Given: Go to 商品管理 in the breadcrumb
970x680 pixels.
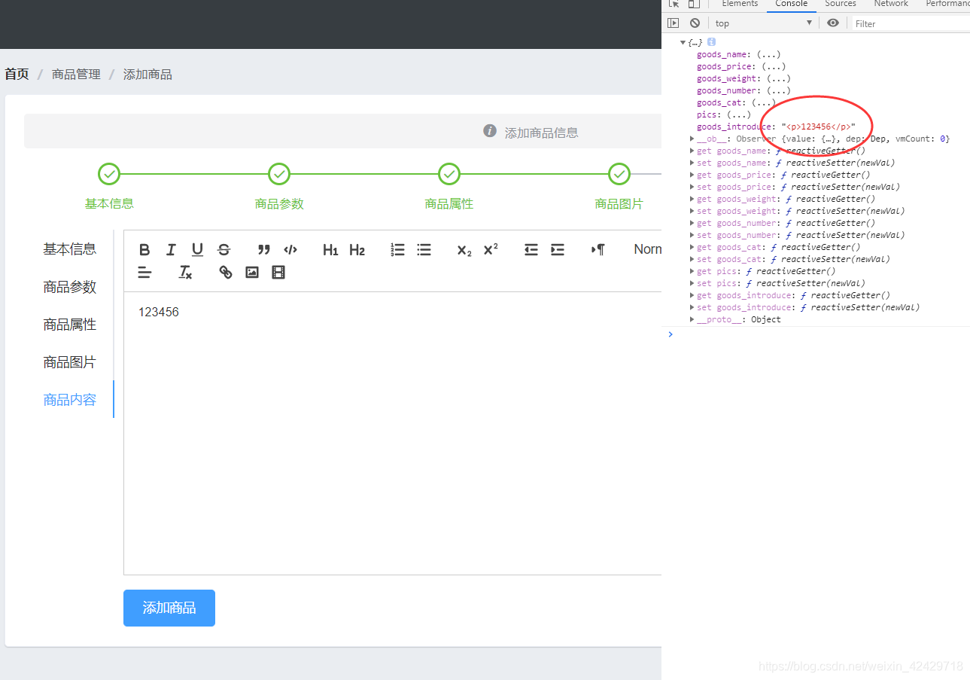Looking at the screenshot, I should 76,74.
